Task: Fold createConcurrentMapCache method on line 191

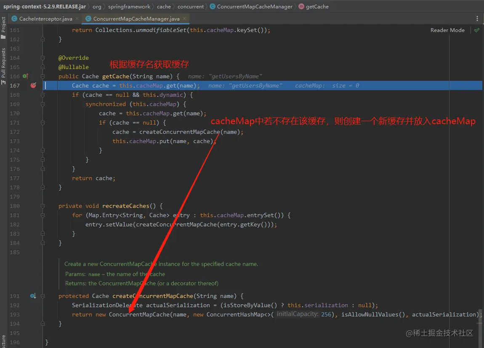Action: click(43, 296)
